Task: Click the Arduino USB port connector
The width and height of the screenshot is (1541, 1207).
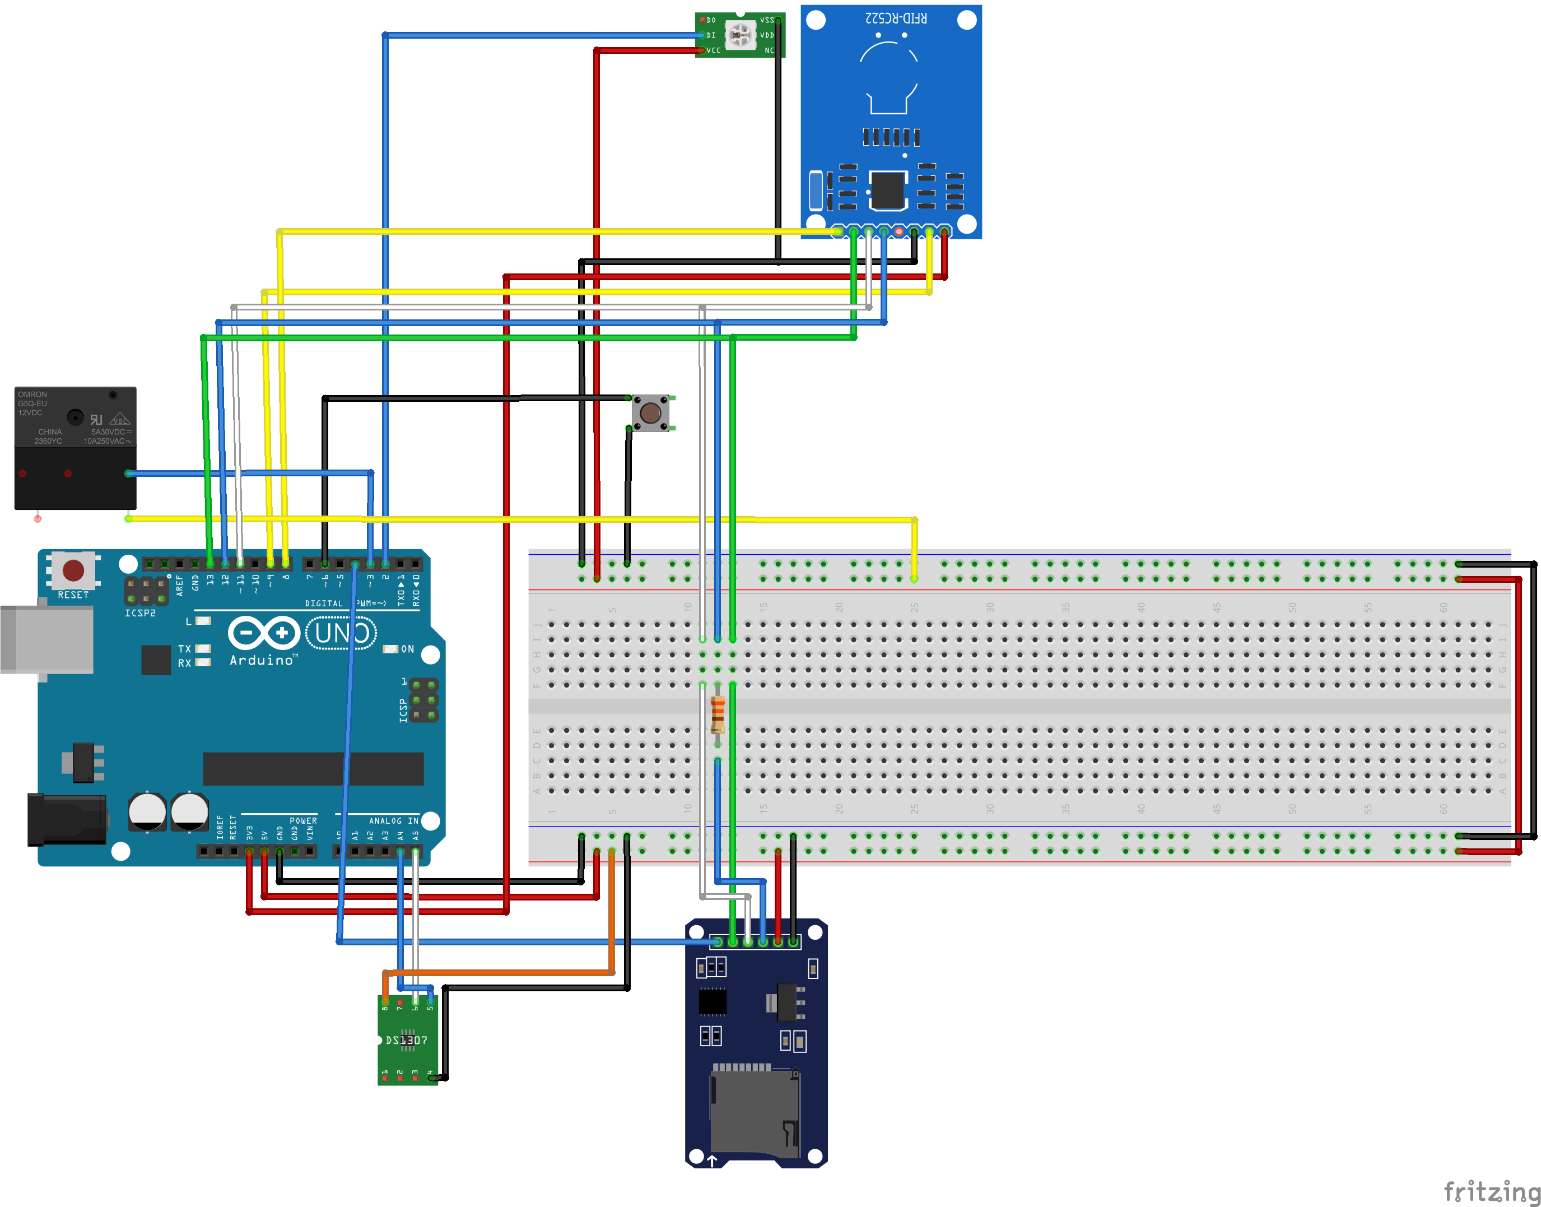Action: tap(45, 639)
